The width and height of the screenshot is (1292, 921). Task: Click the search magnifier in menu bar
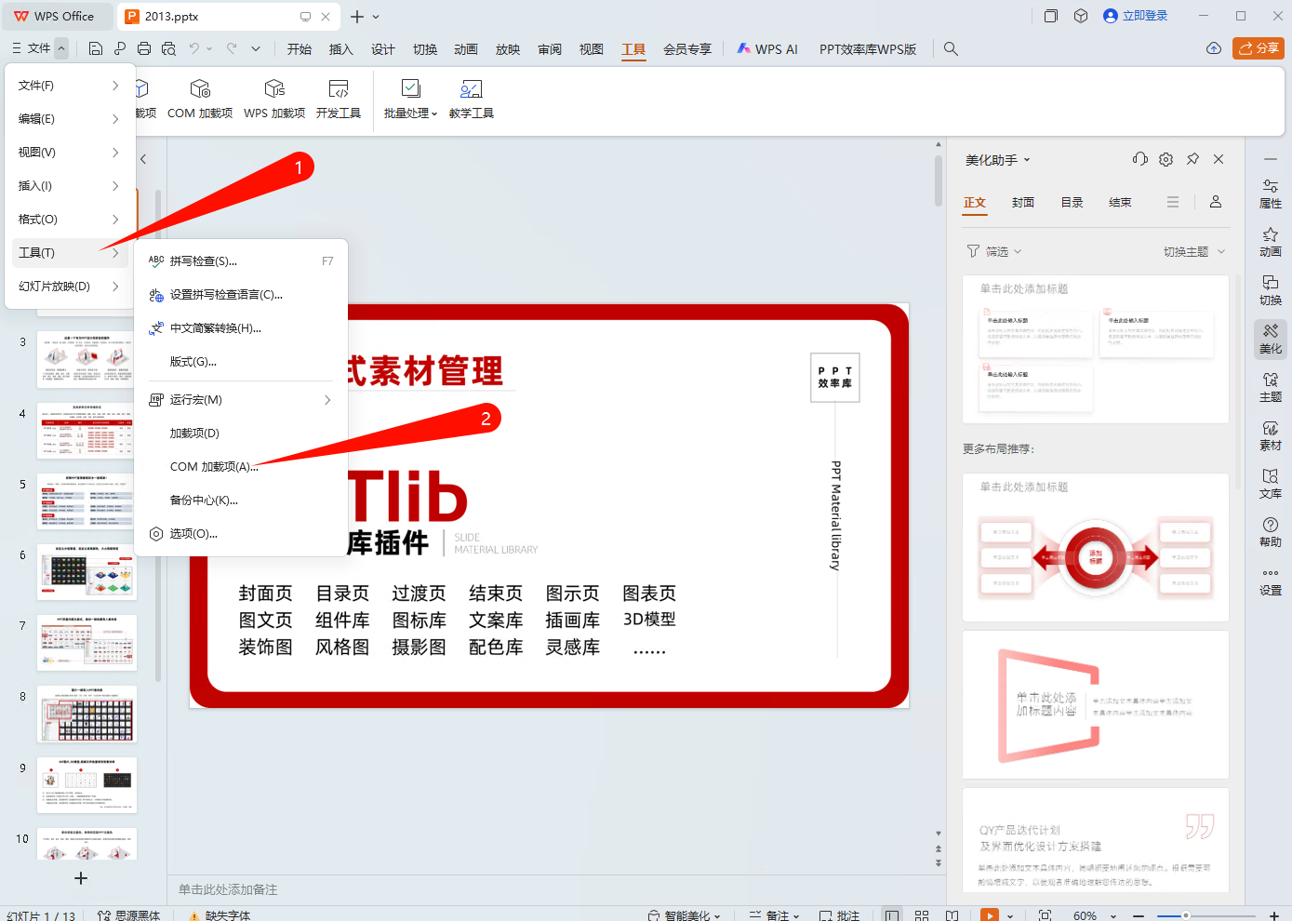tap(951, 48)
